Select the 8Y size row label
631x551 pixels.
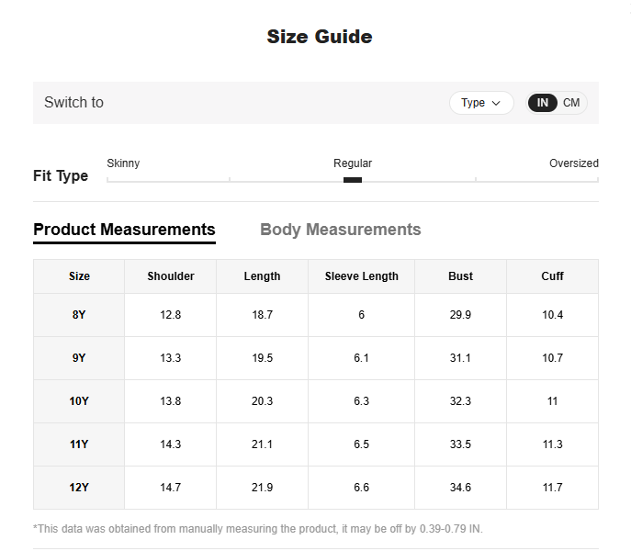click(79, 315)
